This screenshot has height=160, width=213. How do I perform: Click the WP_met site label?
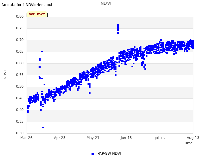click(x=37, y=14)
